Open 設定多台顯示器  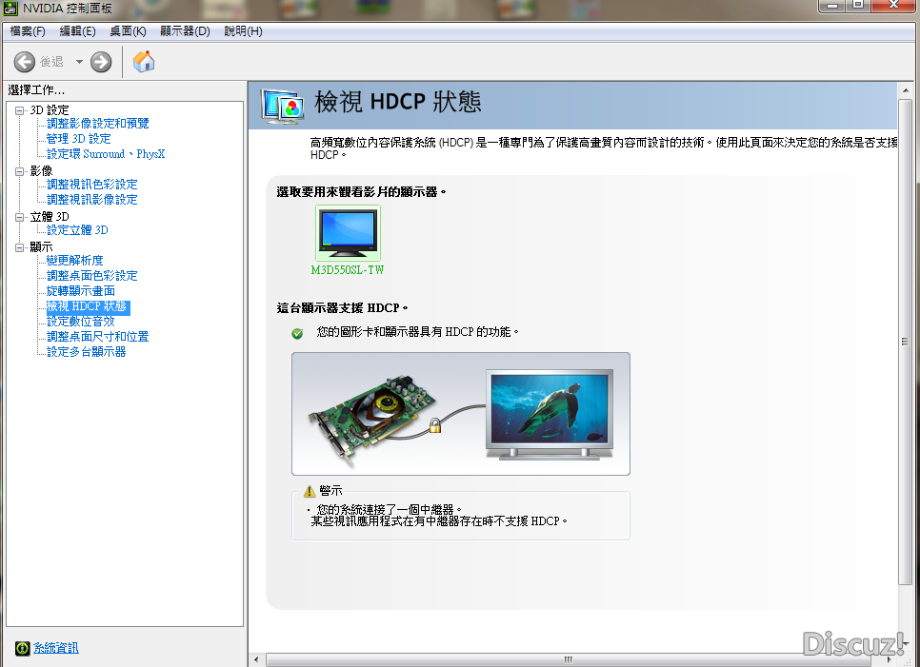coord(87,352)
